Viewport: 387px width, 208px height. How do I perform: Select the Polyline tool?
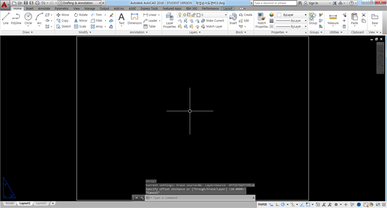(x=16, y=19)
